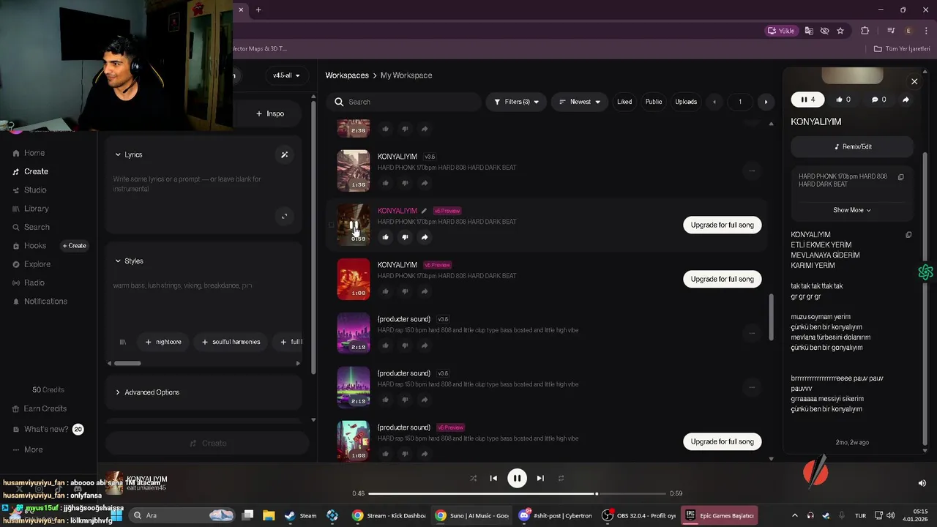Copy the lyrics in details panel
This screenshot has height=527, width=937.
(x=908, y=235)
